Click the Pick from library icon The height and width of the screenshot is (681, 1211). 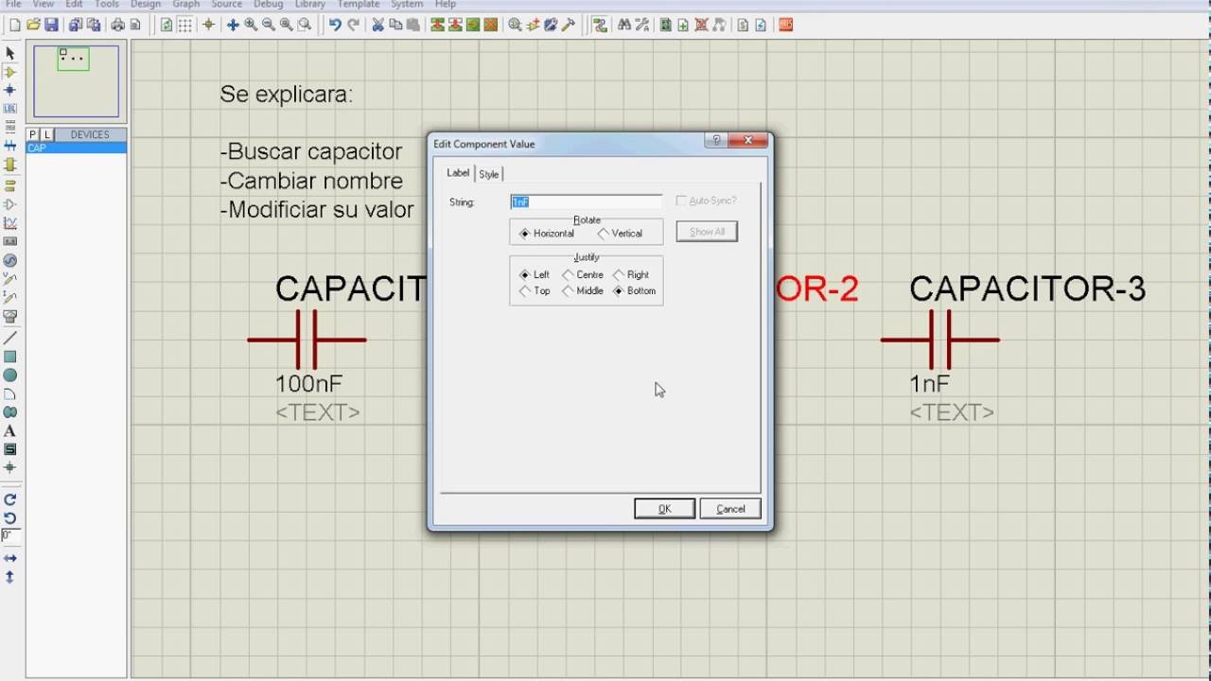(515, 25)
